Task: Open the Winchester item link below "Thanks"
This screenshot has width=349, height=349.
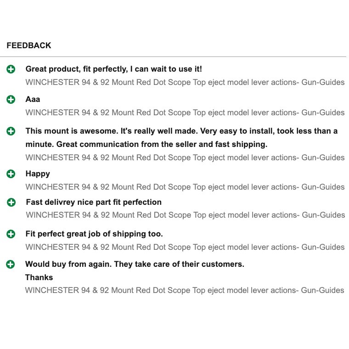Action: [185, 290]
